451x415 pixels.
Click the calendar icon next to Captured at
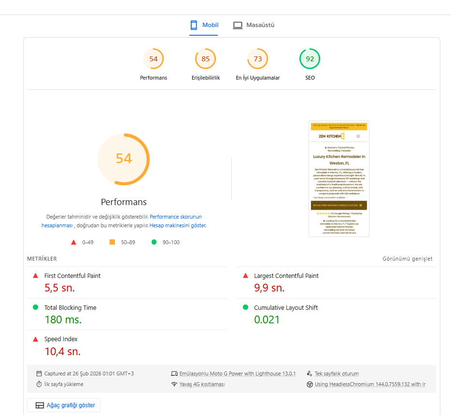click(x=39, y=373)
